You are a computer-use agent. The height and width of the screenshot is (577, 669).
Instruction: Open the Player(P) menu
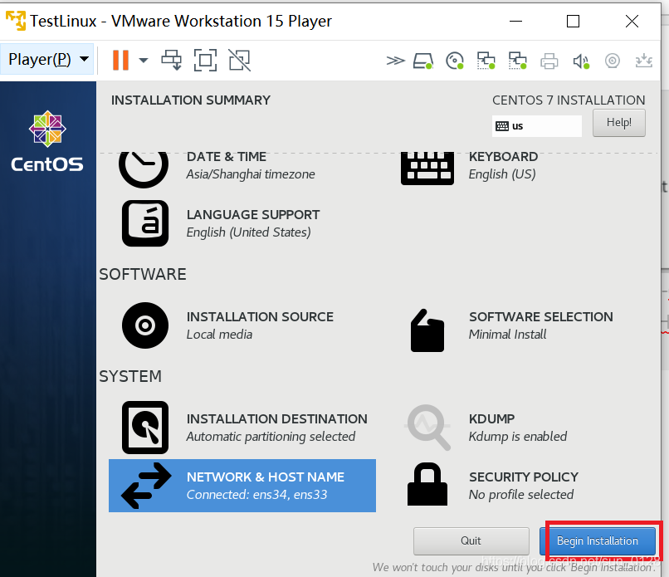click(47, 59)
